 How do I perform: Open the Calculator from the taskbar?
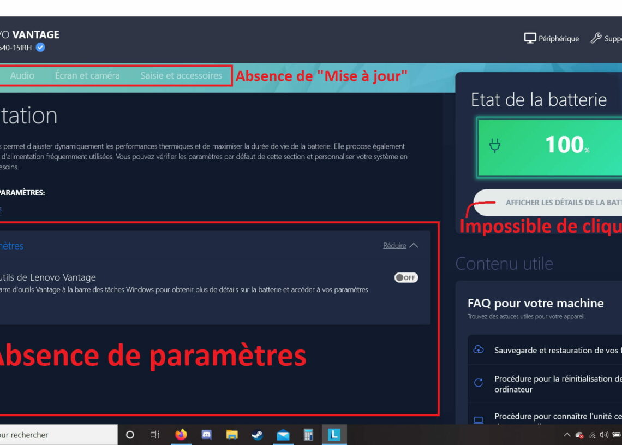308,435
